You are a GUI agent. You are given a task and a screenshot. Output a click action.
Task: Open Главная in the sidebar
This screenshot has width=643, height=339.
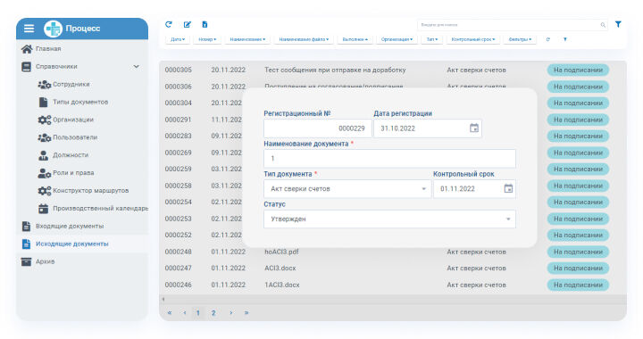coord(48,49)
